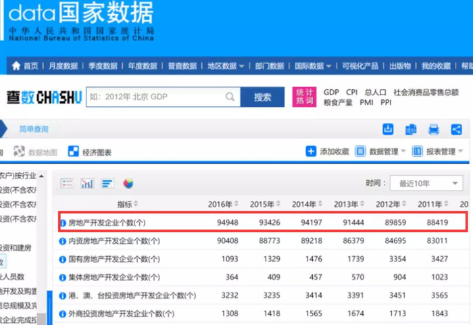This screenshot has height=325, width=473.
Task: Click the magnifier icon in the search box
Action: (x=230, y=97)
